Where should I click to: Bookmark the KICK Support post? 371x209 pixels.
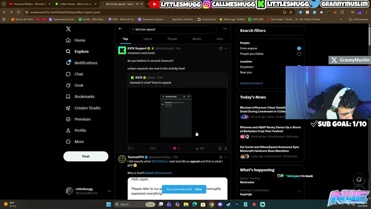tap(220, 148)
